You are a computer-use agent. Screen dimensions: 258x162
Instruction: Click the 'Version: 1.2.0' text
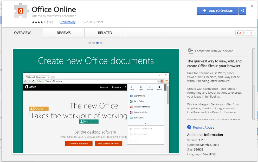196,140
